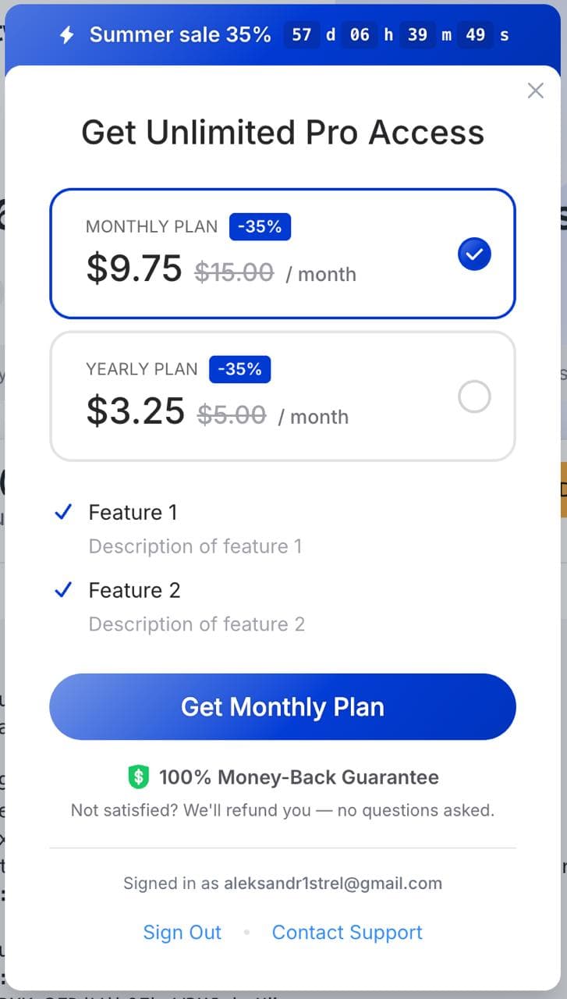Open Contact Support
The width and height of the screenshot is (567, 999).
tap(347, 933)
